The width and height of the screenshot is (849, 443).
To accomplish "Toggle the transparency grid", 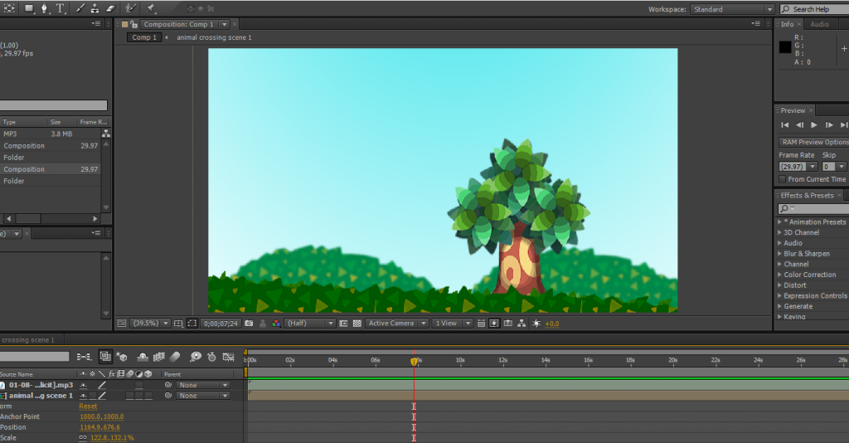I will point(357,324).
